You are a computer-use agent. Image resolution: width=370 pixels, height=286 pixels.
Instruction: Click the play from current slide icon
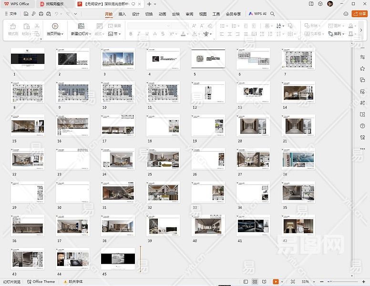coord(55,26)
